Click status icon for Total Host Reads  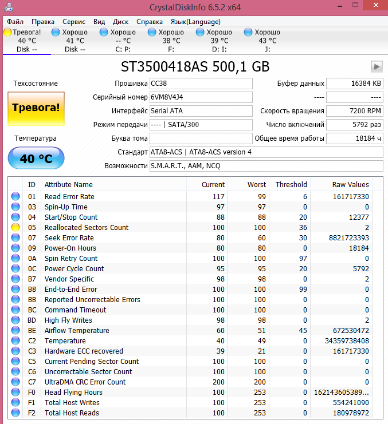click(15, 413)
